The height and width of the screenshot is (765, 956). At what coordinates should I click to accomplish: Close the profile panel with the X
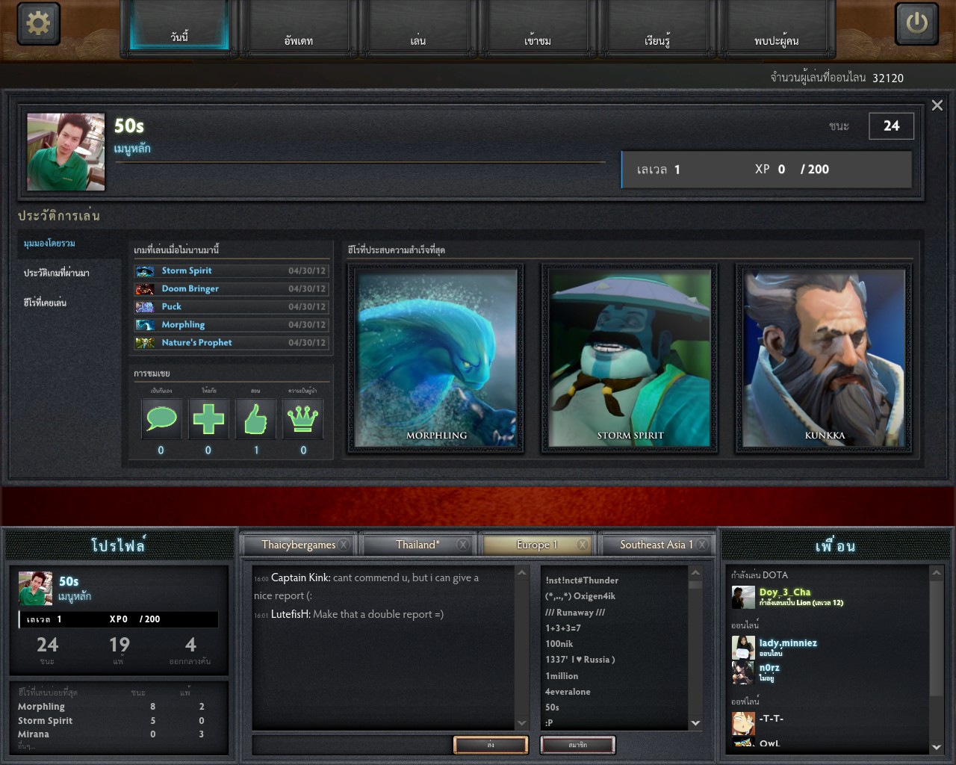pos(937,105)
